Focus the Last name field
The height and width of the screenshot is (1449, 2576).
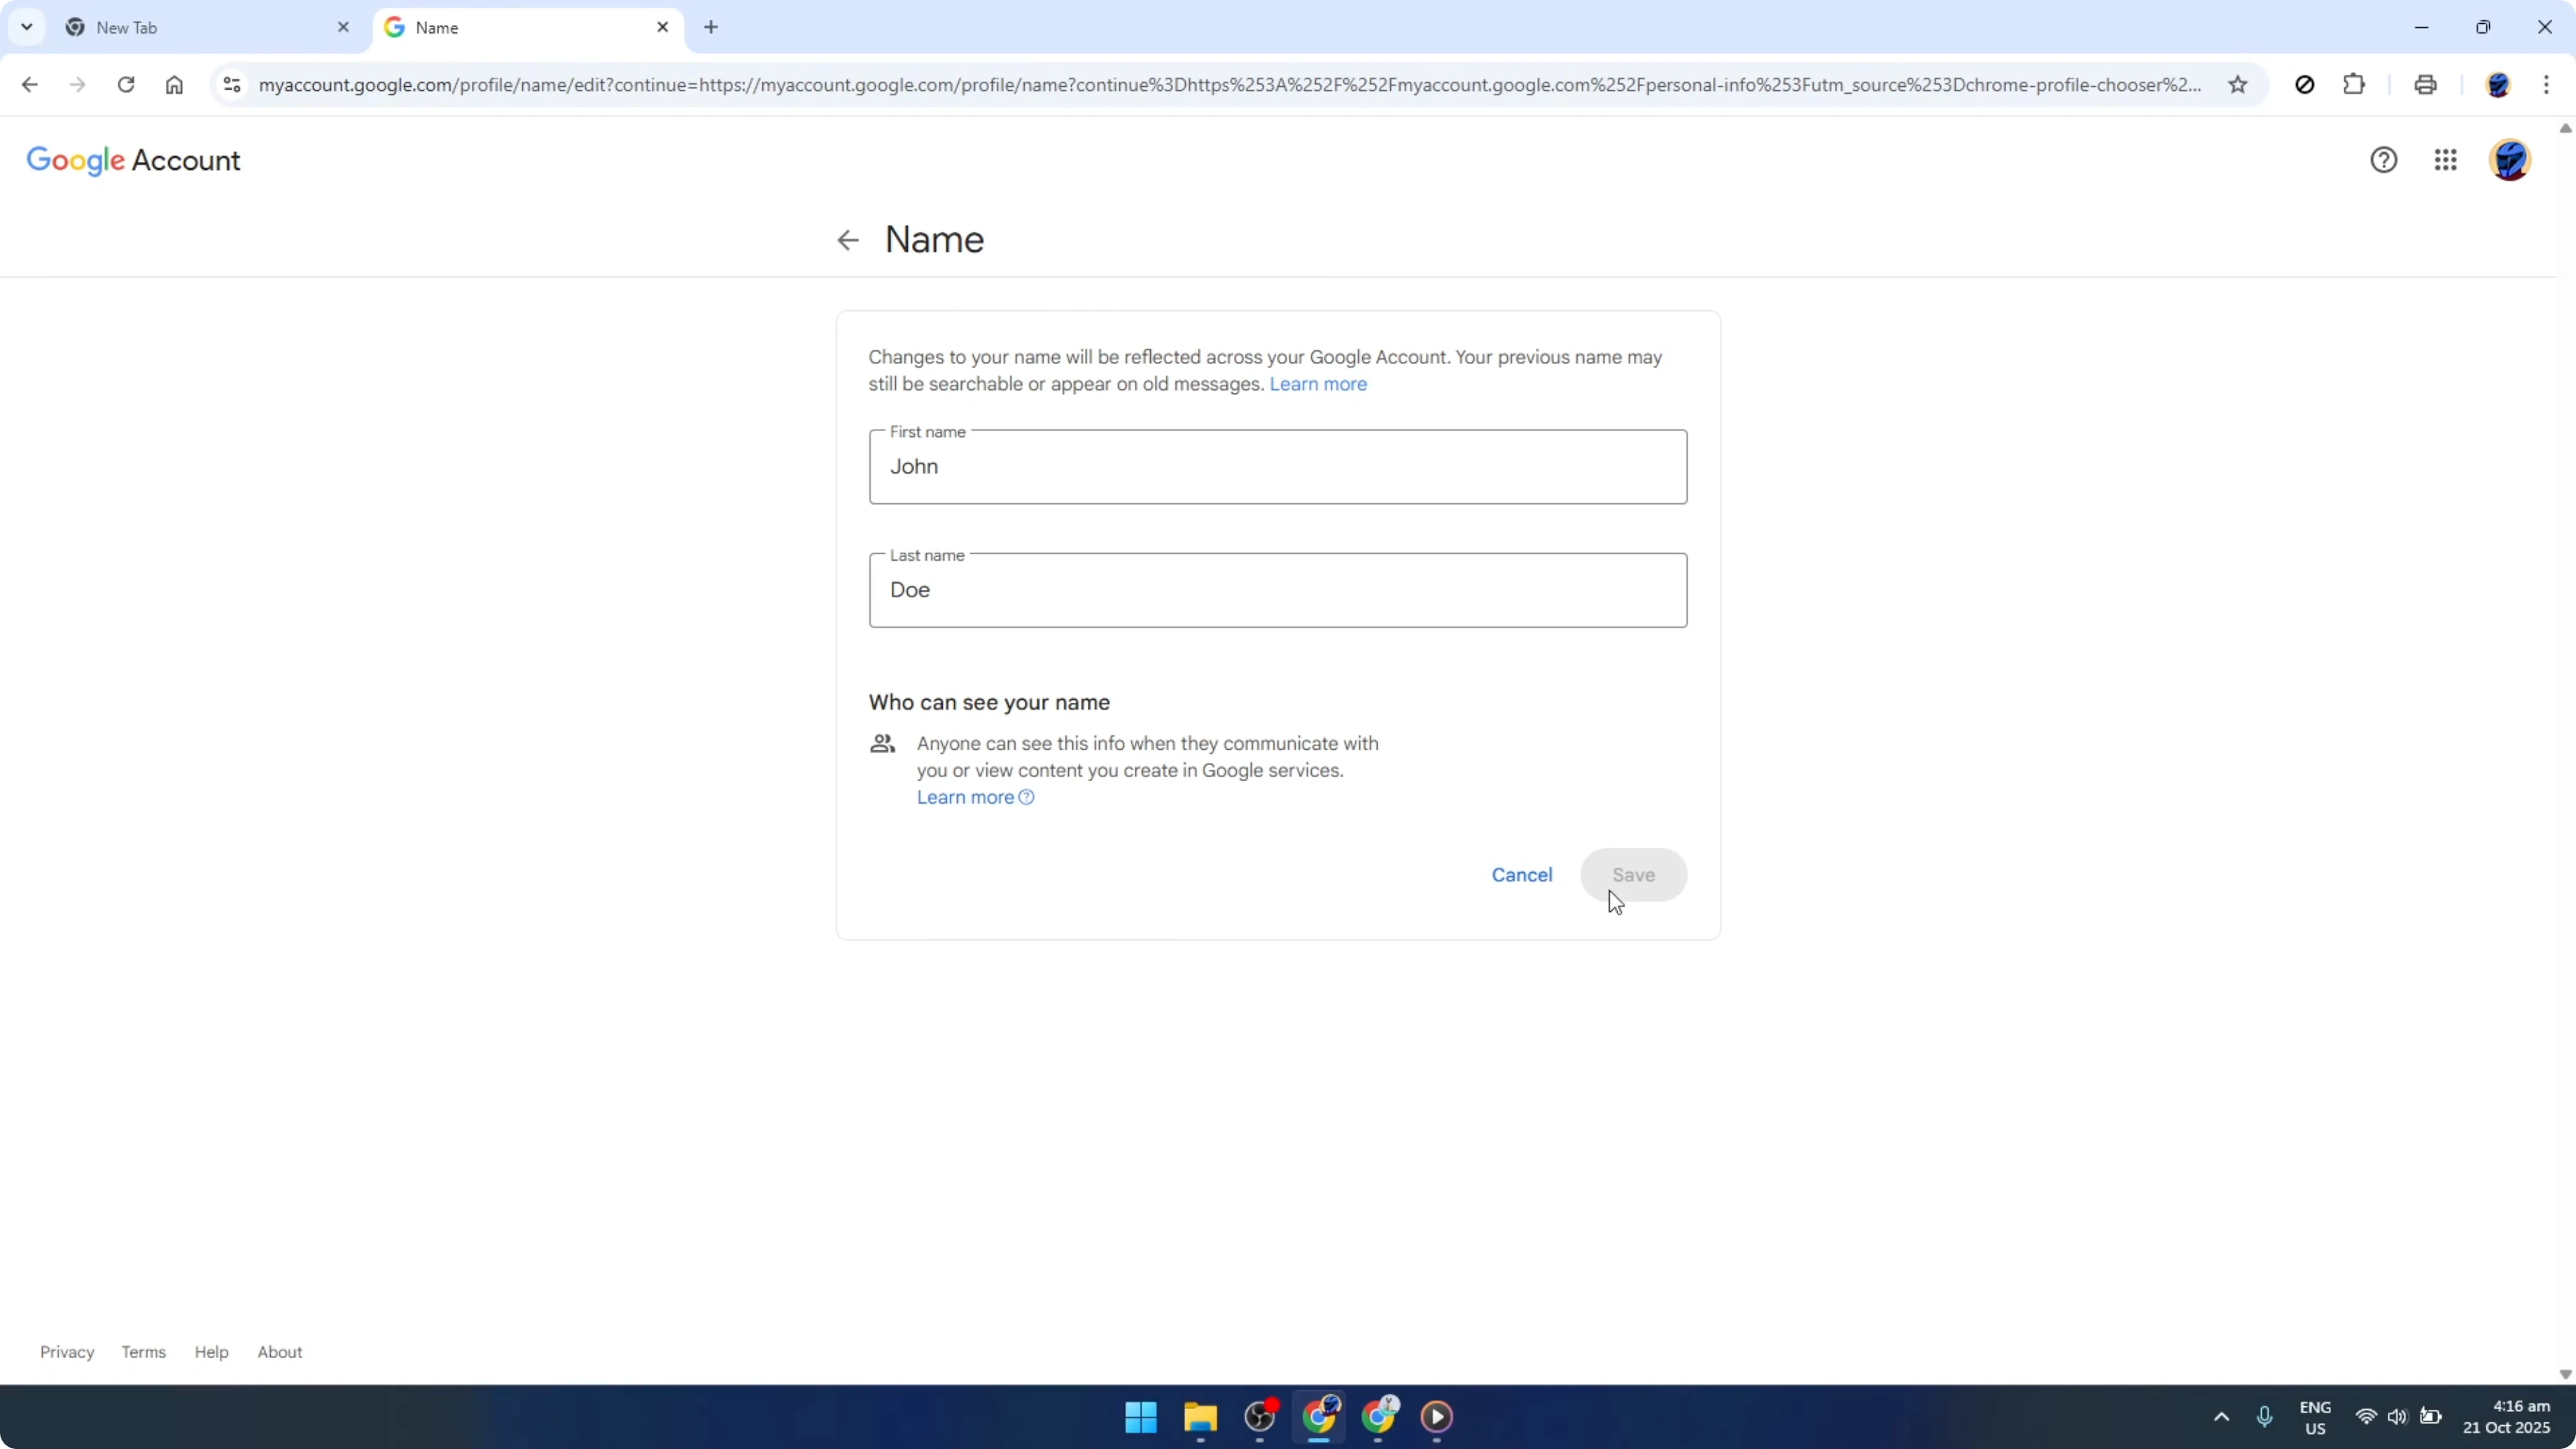click(x=1278, y=590)
